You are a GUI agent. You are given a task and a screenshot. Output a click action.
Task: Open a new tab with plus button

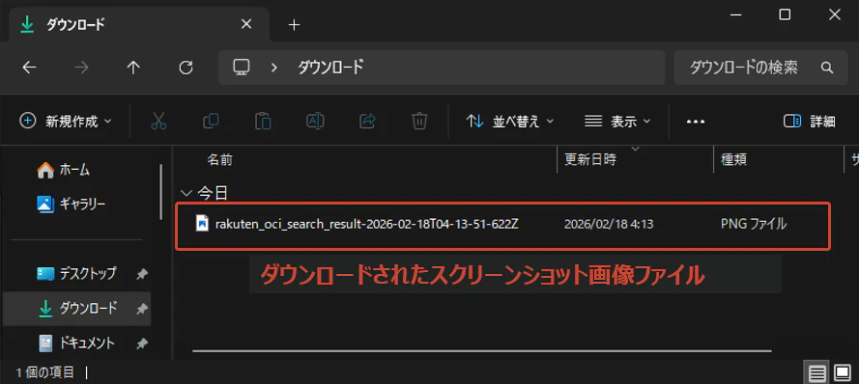coord(294,25)
